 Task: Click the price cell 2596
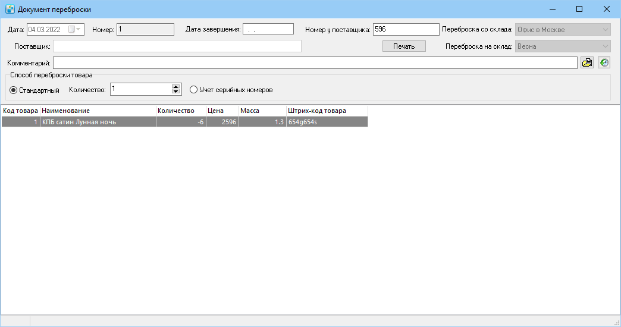tap(222, 122)
